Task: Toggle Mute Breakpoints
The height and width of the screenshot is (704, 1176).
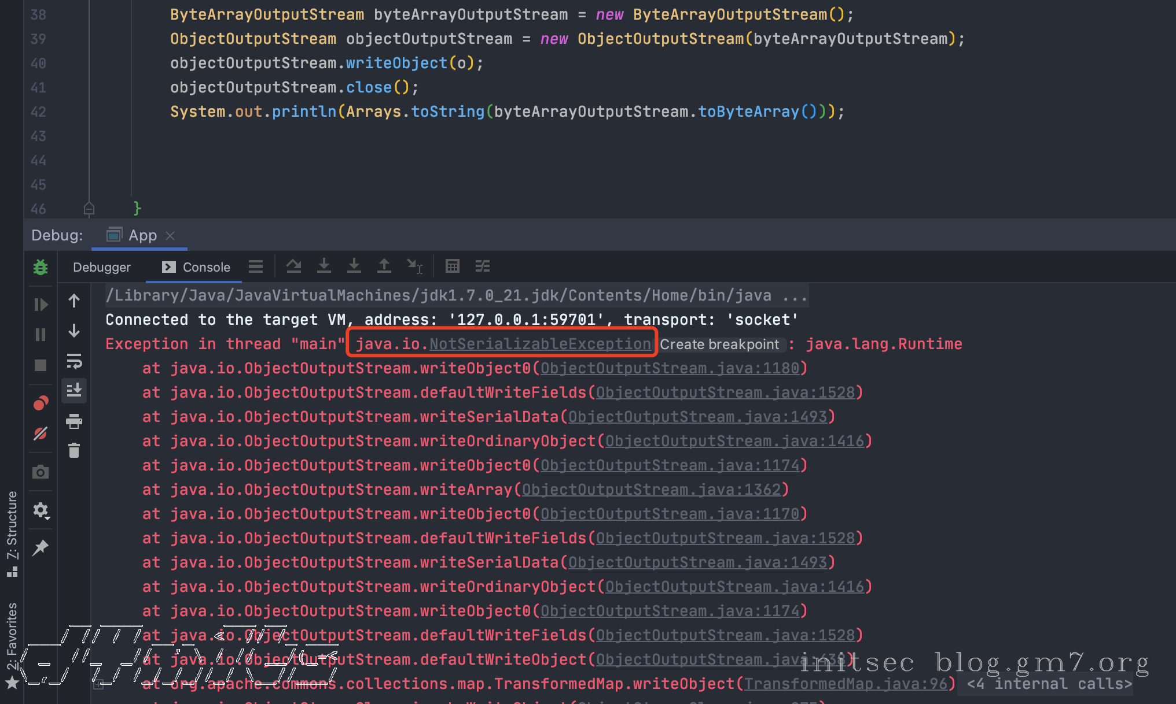Action: 41,433
